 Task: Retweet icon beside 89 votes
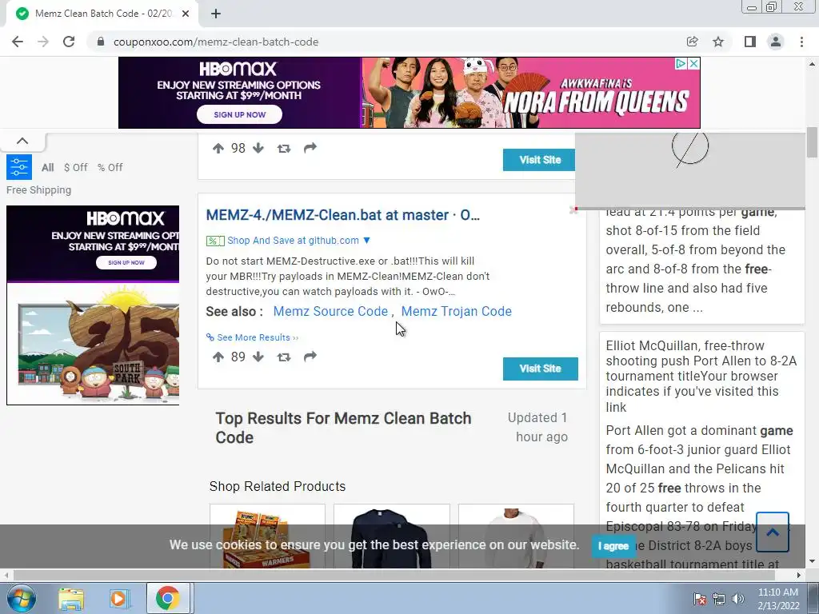(x=284, y=357)
